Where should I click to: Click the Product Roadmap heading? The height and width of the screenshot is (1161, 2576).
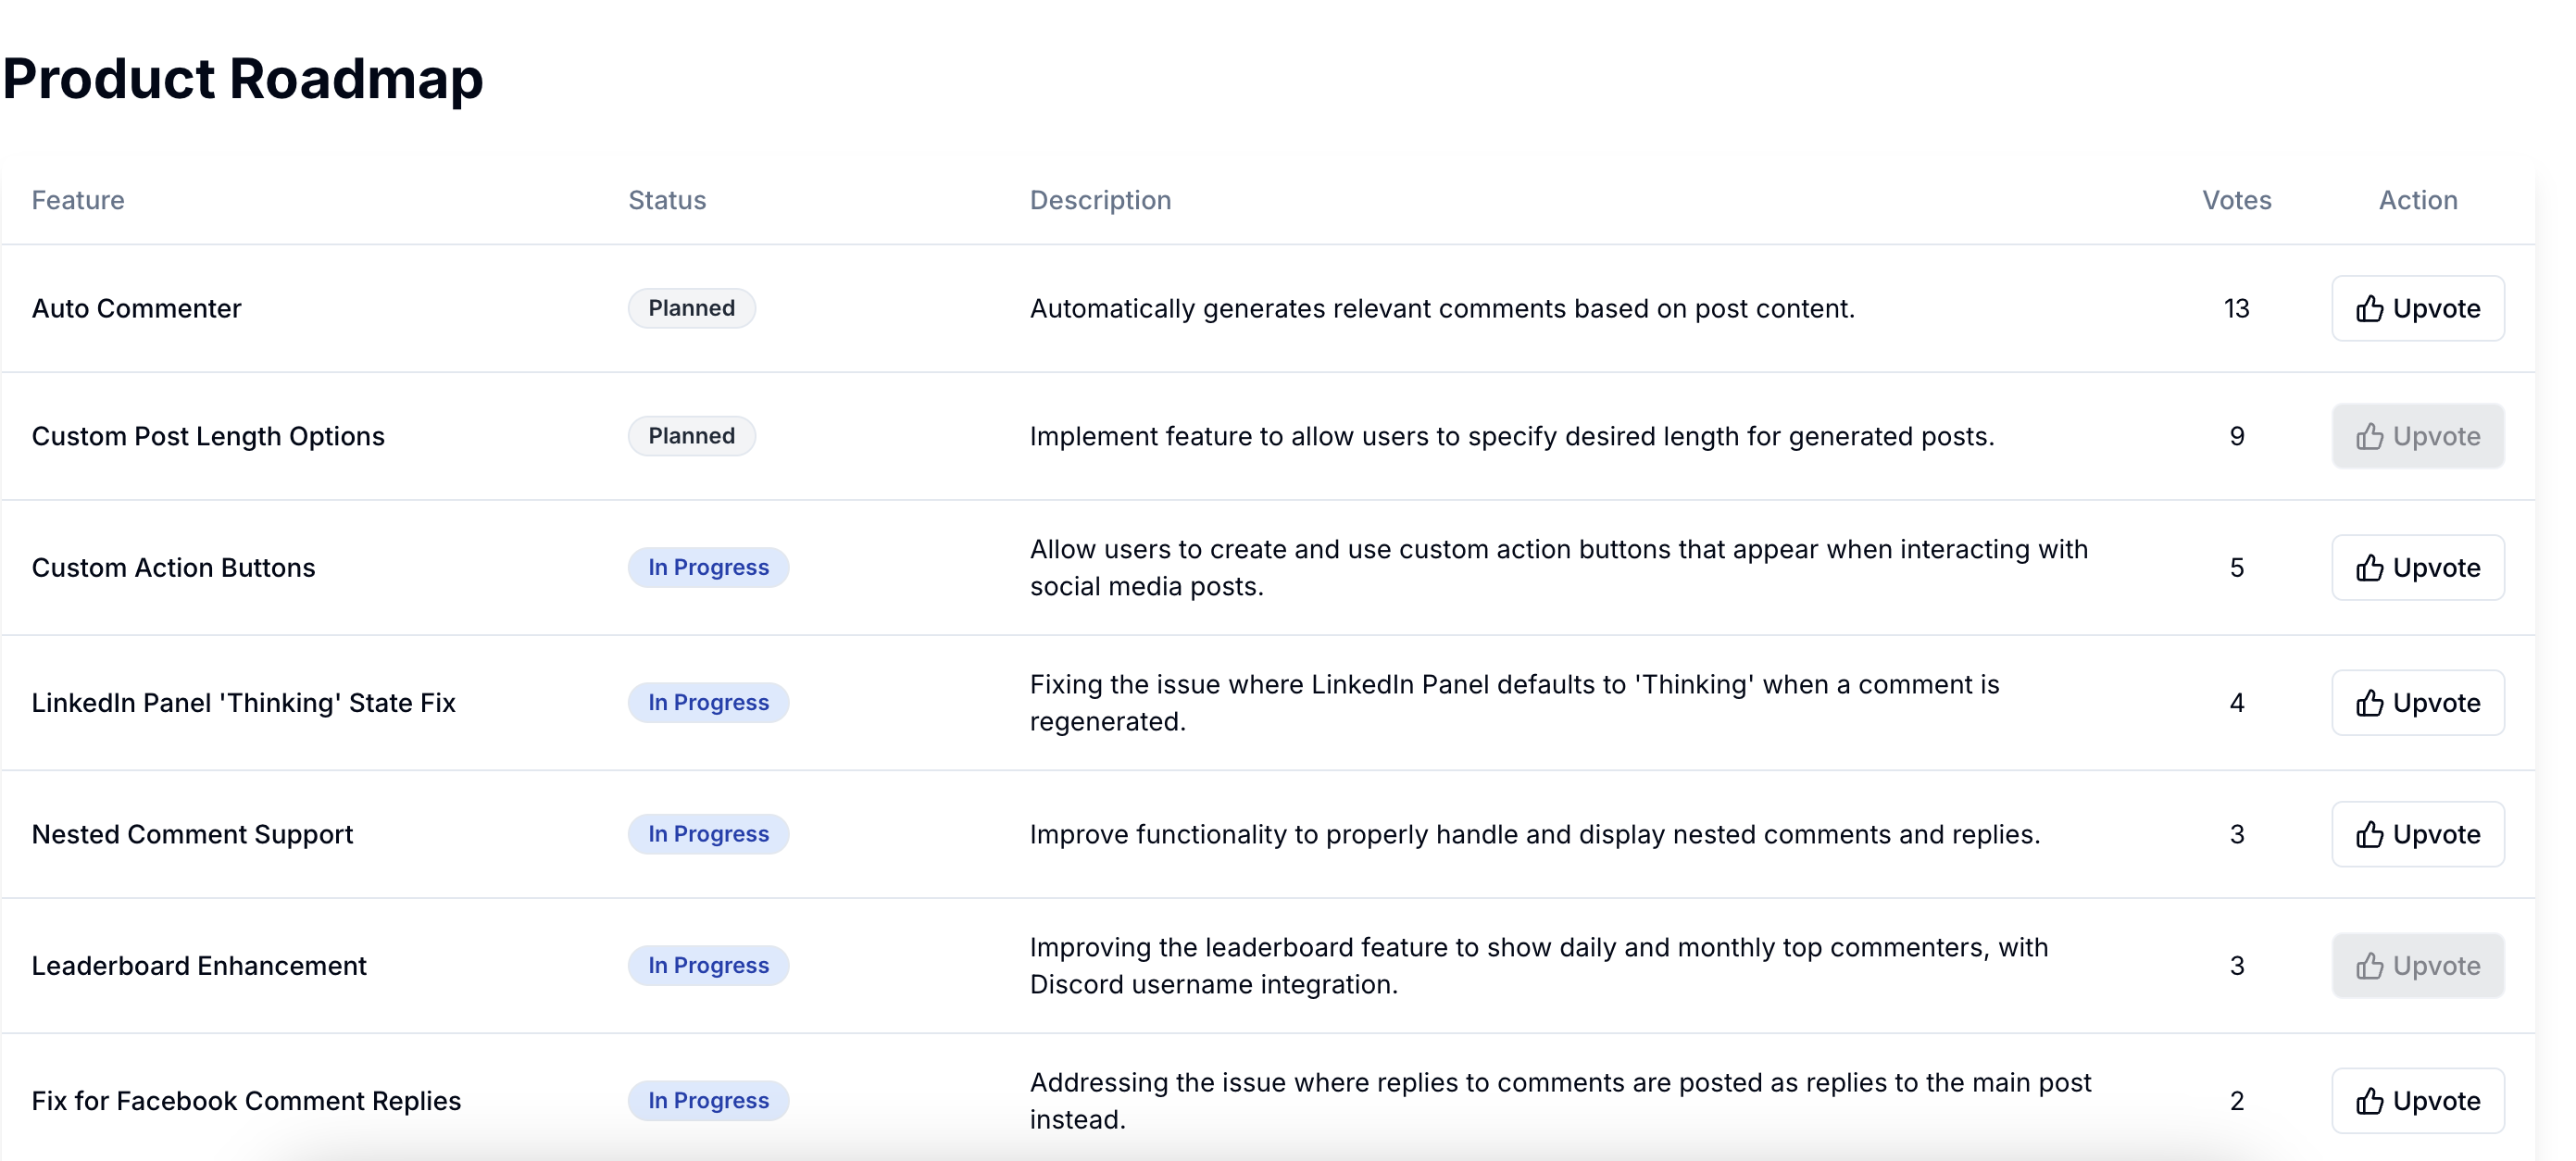click(x=243, y=78)
